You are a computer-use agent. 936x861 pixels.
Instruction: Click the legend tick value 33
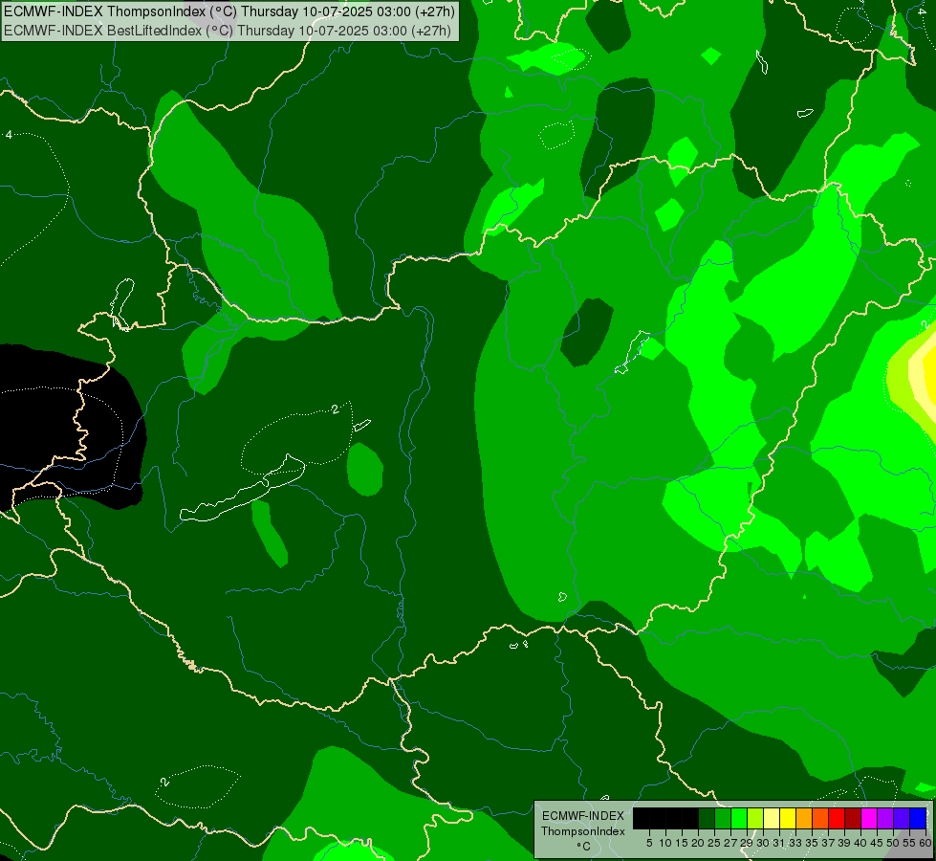796,843
